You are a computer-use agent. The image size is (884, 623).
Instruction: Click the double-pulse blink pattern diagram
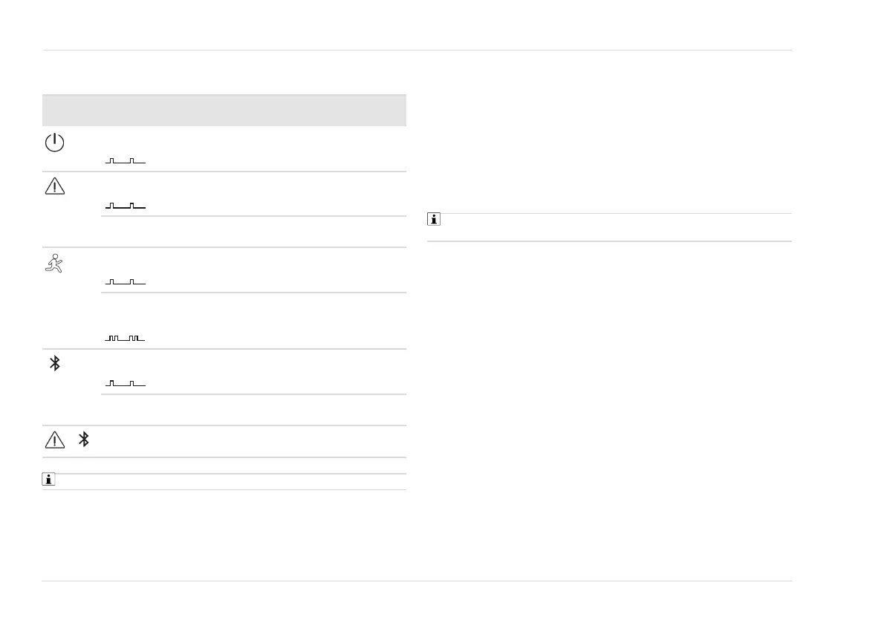click(x=126, y=338)
